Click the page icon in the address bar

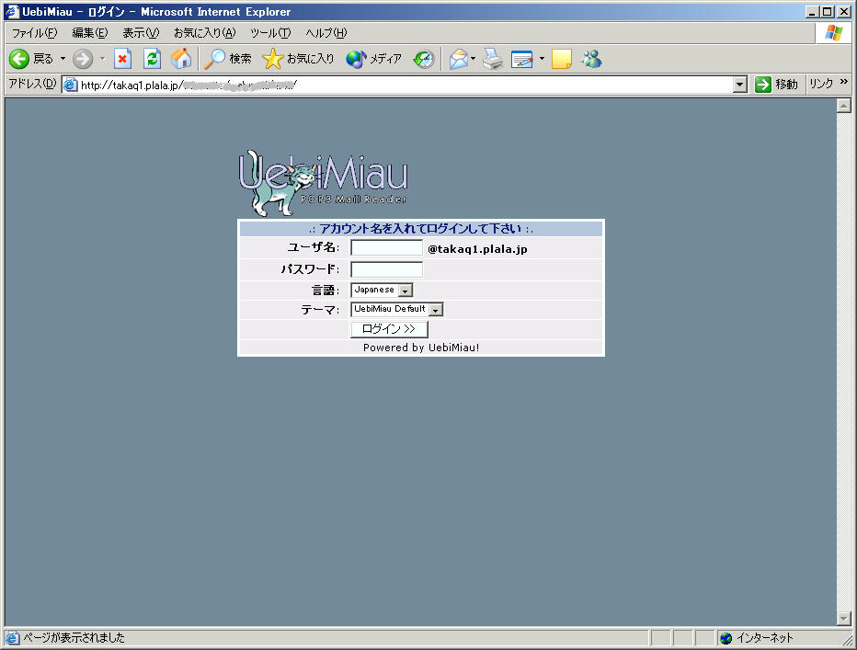click(71, 85)
